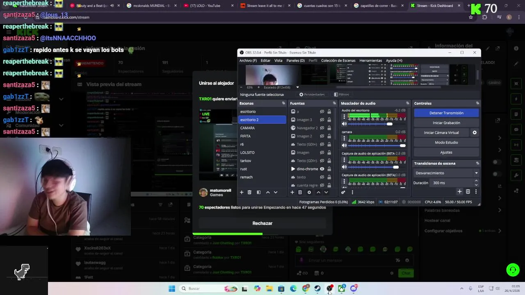This screenshot has width=525, height=295.
Task: Open scene filters icon in Escenas toolbar
Action: (x=258, y=192)
